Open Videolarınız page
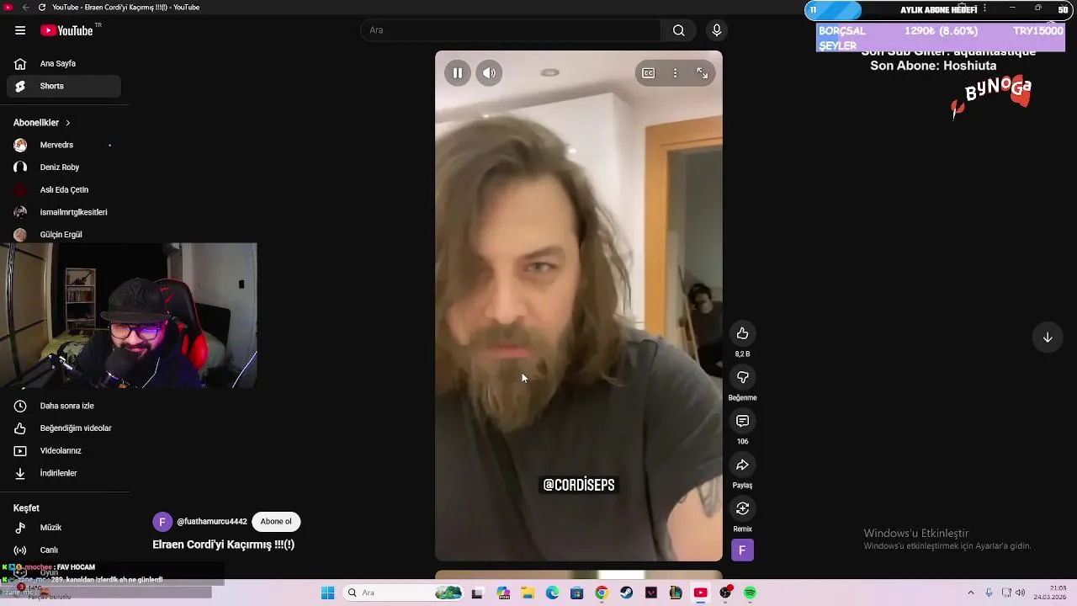This screenshot has width=1077, height=606. (x=64, y=451)
